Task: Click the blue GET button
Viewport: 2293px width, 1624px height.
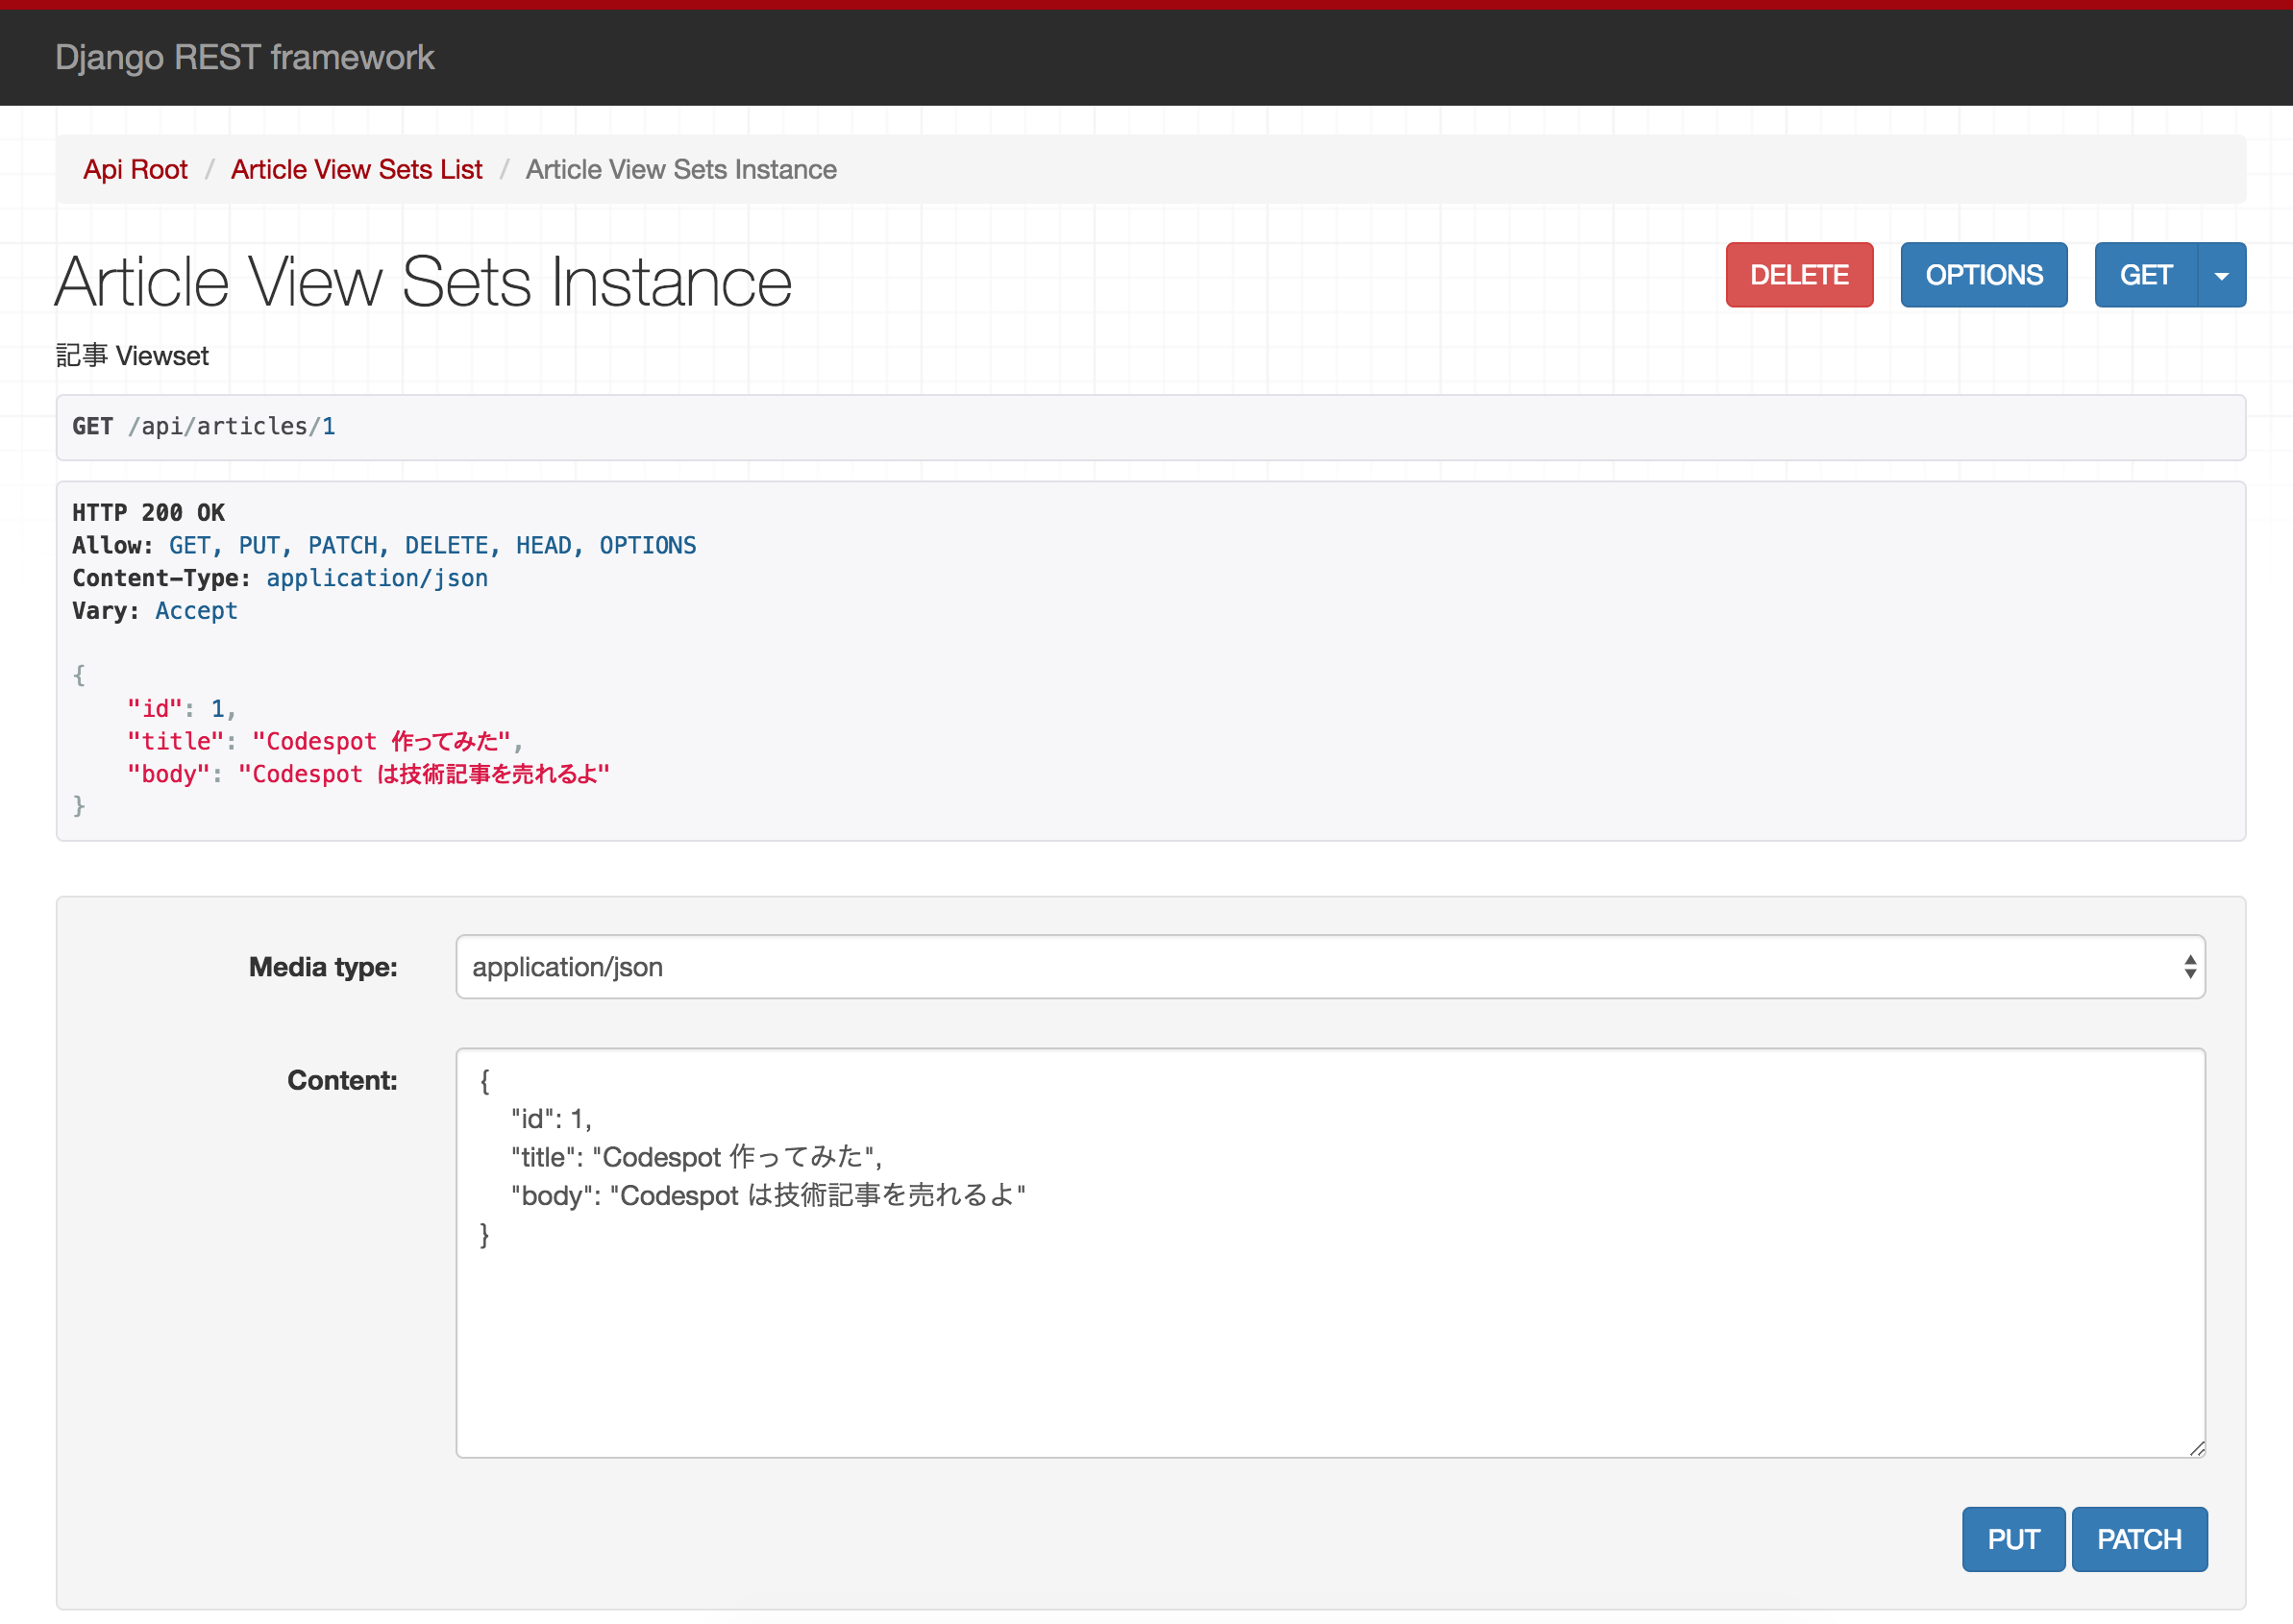Action: (x=2145, y=275)
